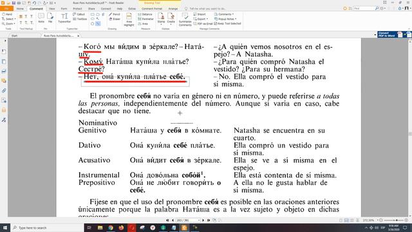Choose the Area measure tool
Image resolution: width=412 pixels, height=232 pixels.
[x=143, y=24]
